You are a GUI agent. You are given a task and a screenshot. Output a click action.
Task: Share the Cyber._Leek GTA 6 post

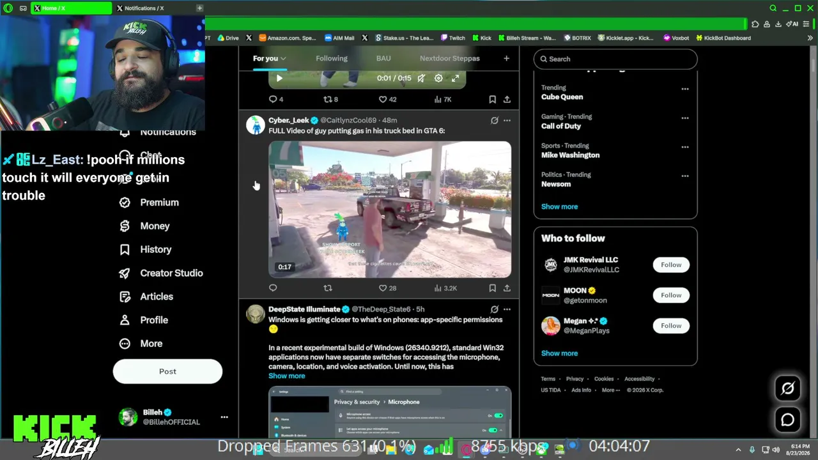(x=507, y=288)
